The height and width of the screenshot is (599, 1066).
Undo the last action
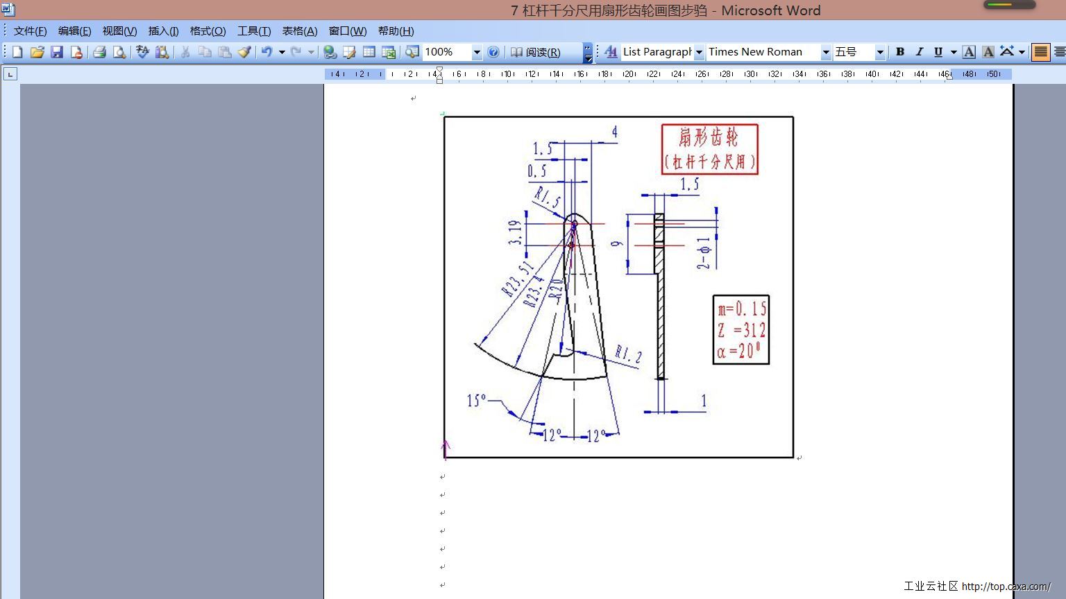click(x=266, y=52)
